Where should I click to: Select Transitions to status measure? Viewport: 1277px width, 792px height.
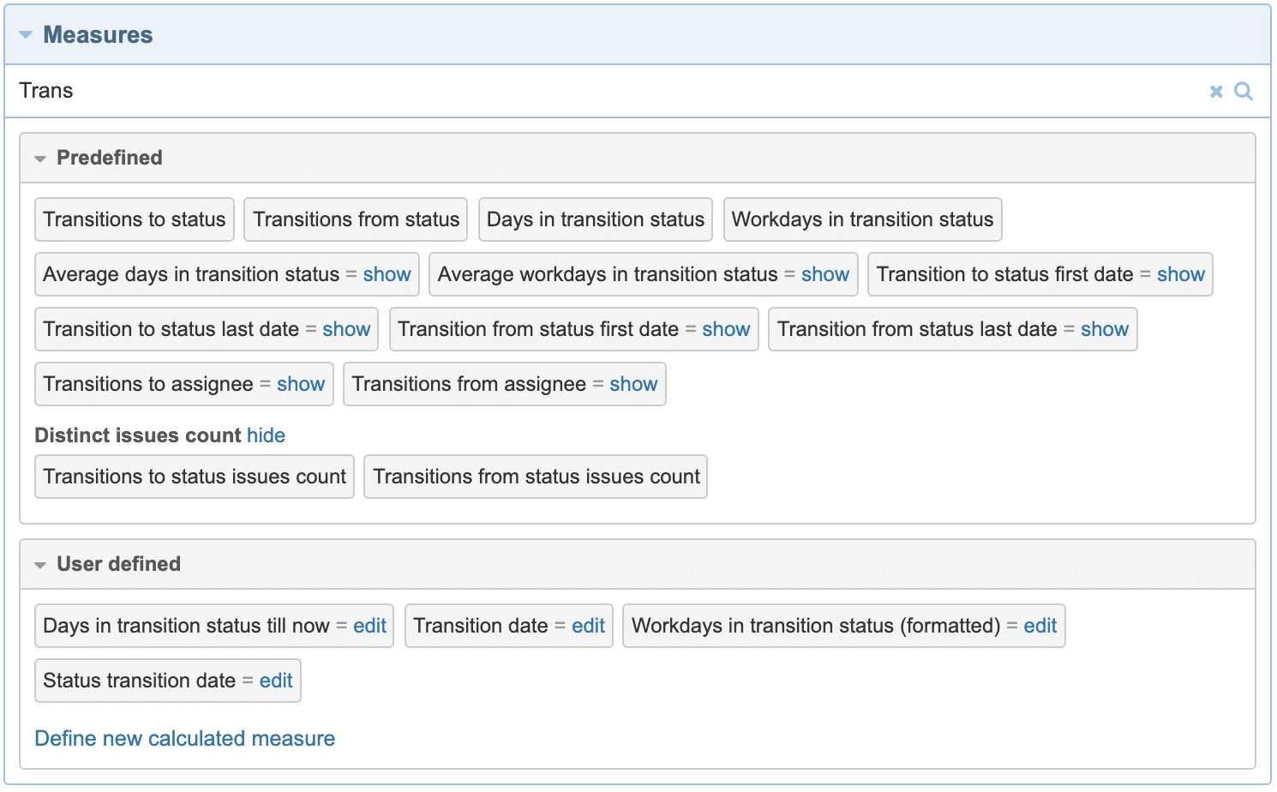135,219
